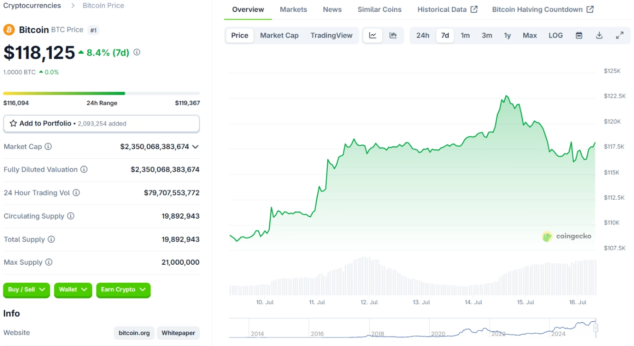634x346 pixels.
Task: Set chart range to 24h
Action: (x=423, y=35)
